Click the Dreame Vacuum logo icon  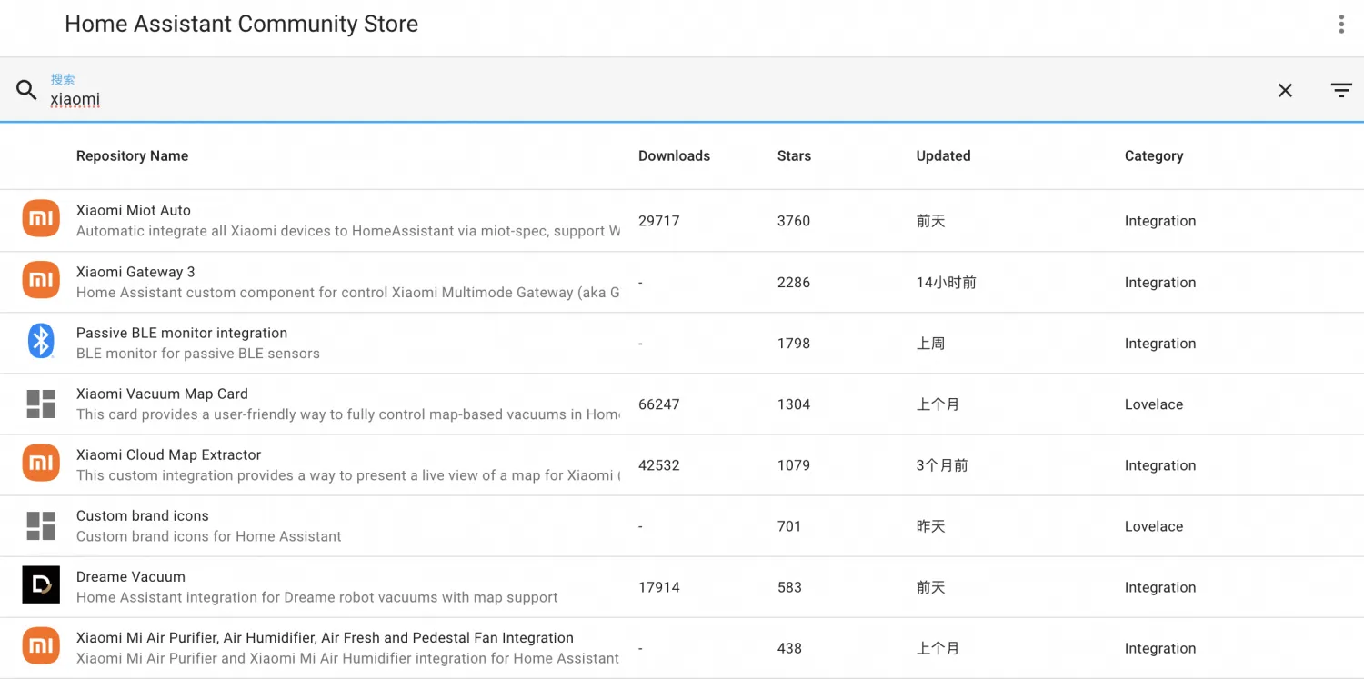(41, 584)
